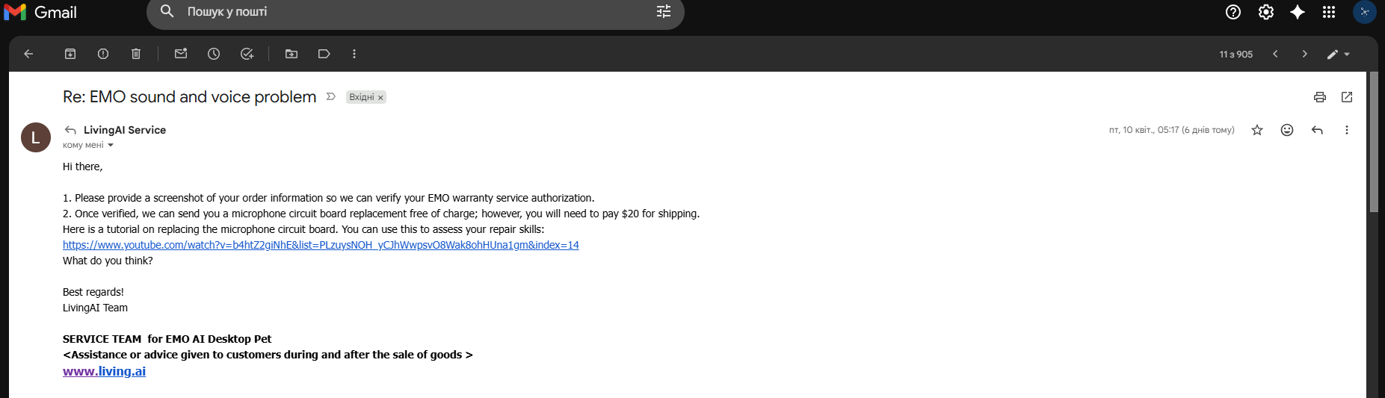Open the YouTube tutorial link
The image size is (1385, 398).
[321, 245]
